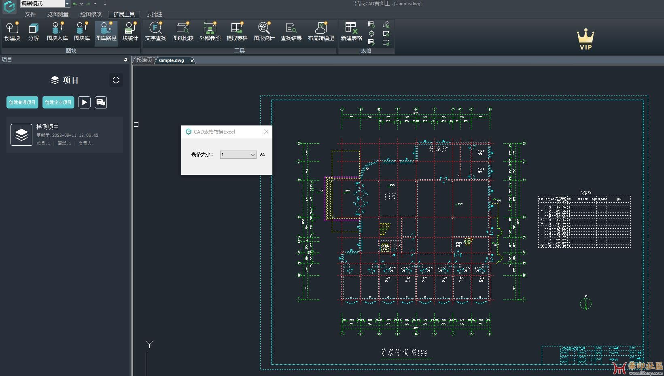Screen dimensions: 664x376
Task: Select the 外部参照 external reference tool
Action: [x=210, y=32]
